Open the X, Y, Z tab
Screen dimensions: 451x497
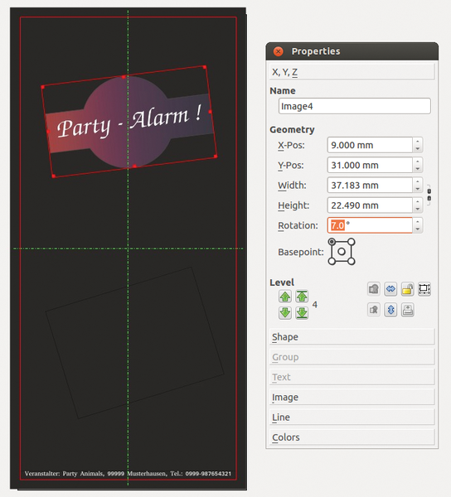[x=352, y=72]
